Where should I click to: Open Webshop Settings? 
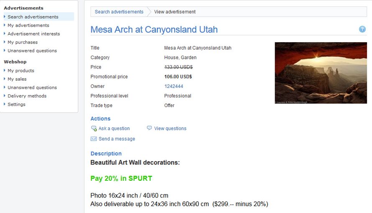pos(16,104)
